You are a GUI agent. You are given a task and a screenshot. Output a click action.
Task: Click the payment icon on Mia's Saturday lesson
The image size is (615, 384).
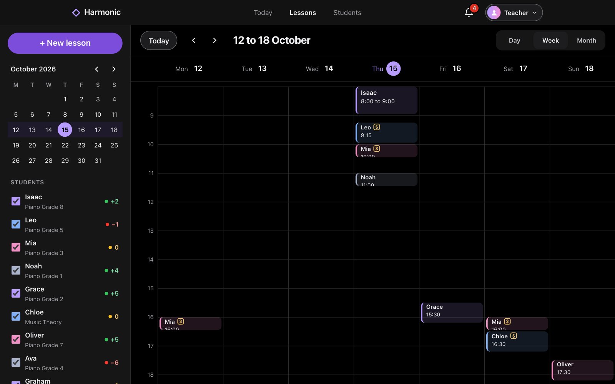(507, 321)
